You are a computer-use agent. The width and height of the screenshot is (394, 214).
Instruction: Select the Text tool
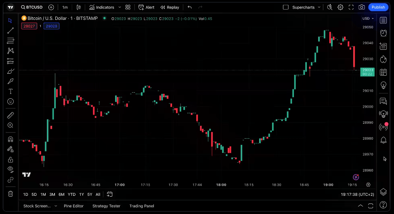(10, 91)
